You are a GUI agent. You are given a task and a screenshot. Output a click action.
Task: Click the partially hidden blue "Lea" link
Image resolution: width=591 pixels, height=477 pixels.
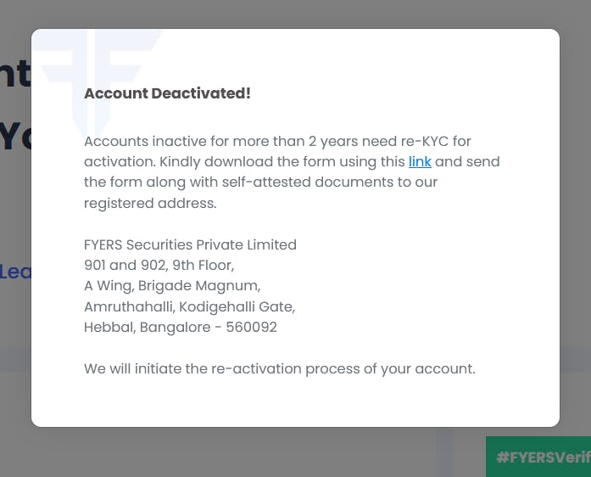[x=15, y=272]
